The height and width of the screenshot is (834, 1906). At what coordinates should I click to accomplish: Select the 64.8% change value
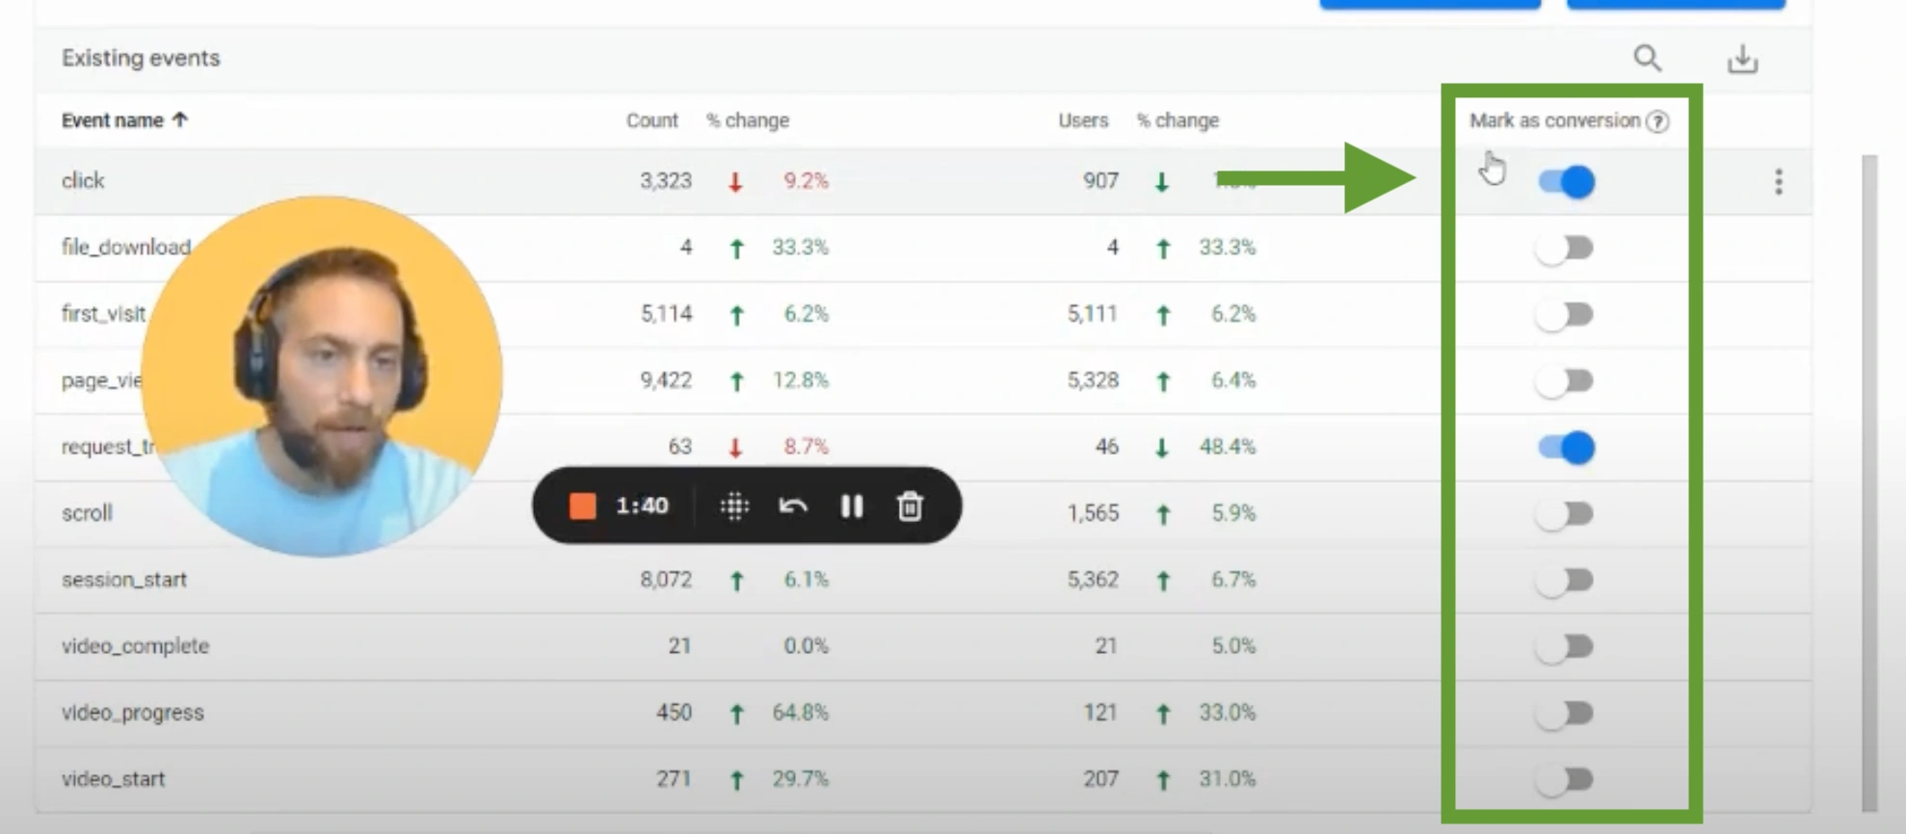click(800, 713)
